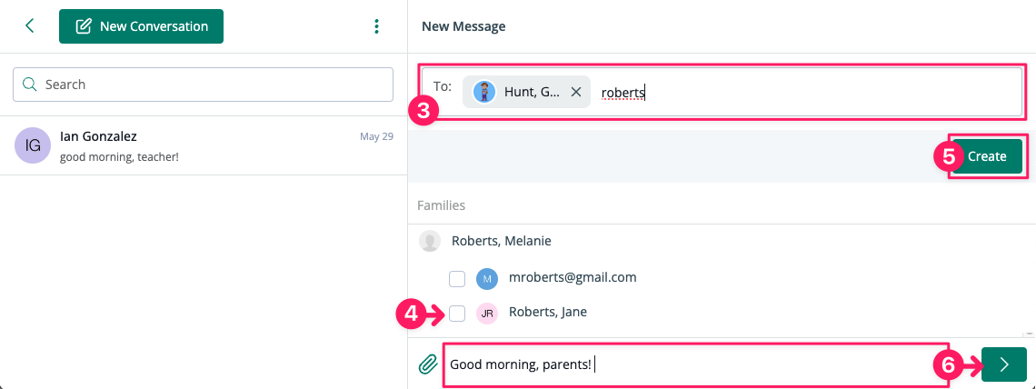Click the search magnifier icon
This screenshot has width=1036, height=389.
pos(30,85)
